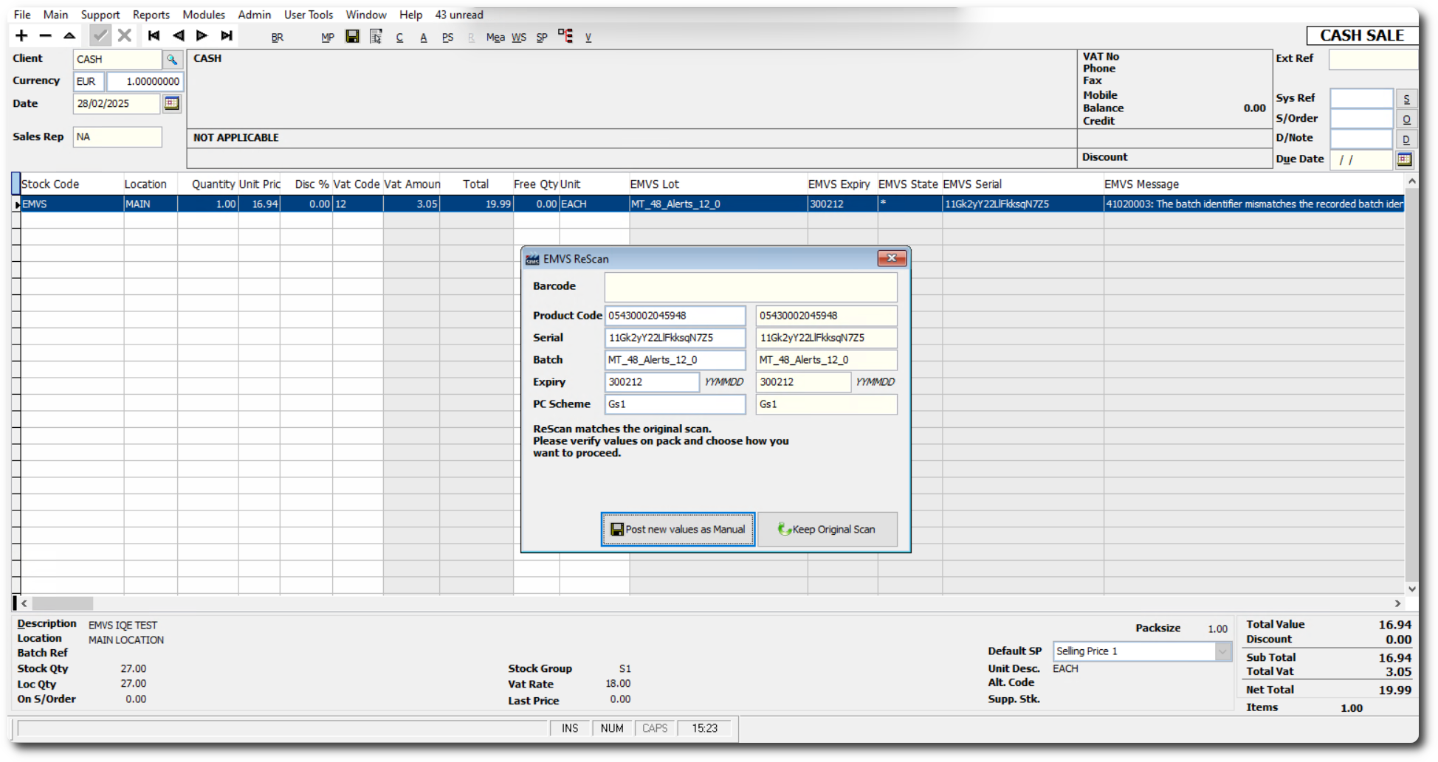Search clients with the magnifier icon
The image size is (1438, 762).
tap(172, 59)
